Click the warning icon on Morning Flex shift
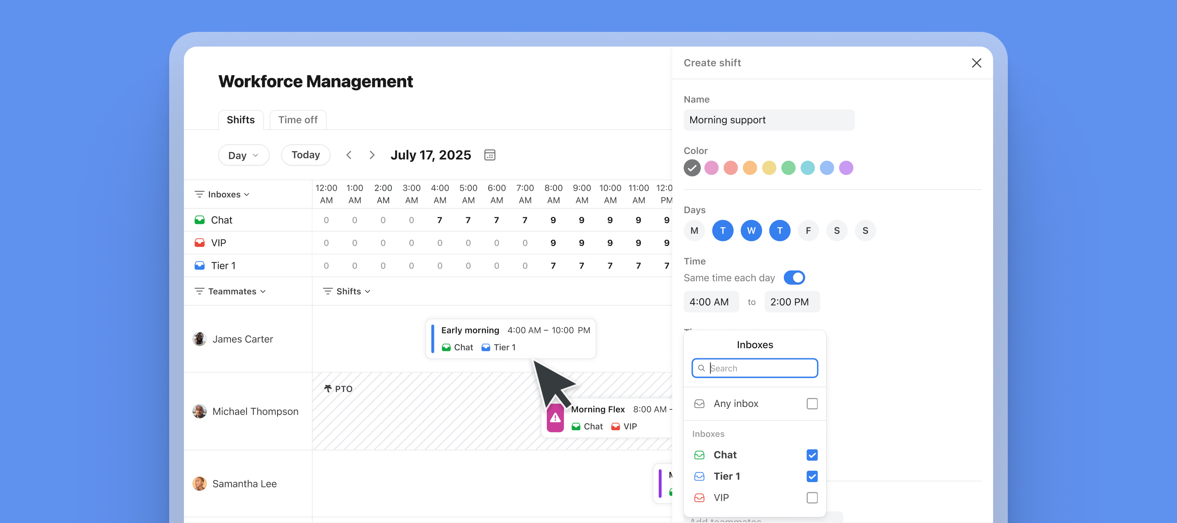Screen dimensions: 1177x523 click(x=555, y=418)
